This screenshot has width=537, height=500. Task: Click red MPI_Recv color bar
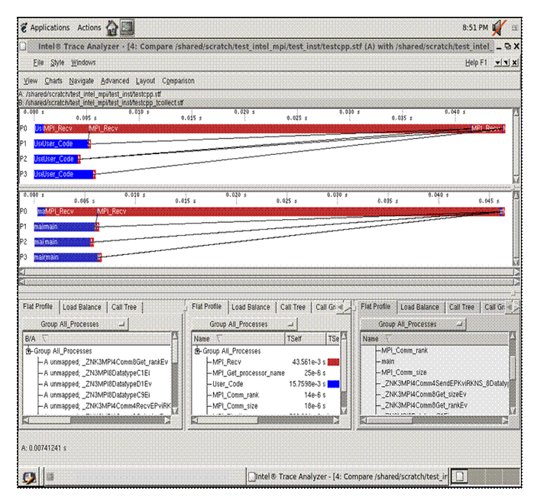[333, 362]
